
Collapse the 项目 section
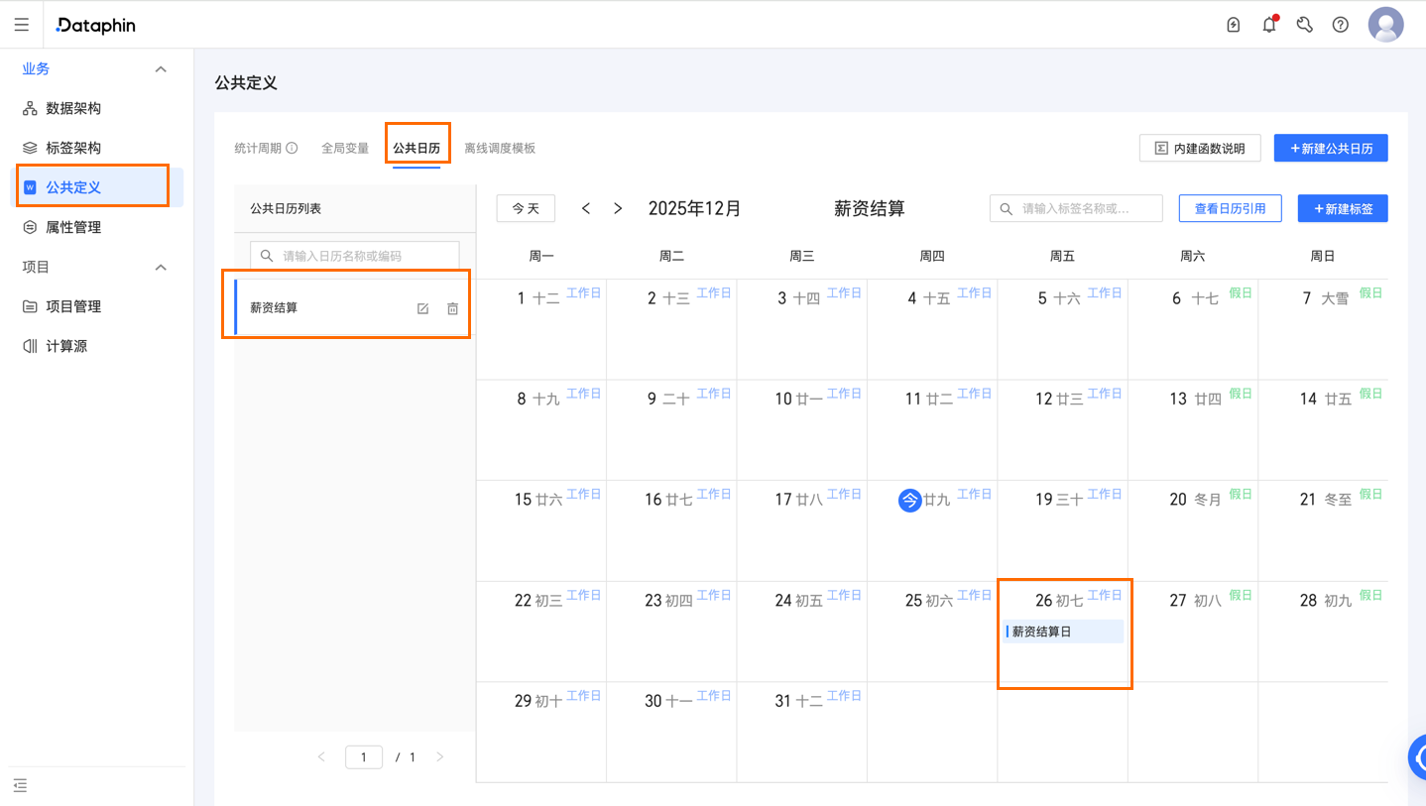(x=161, y=268)
